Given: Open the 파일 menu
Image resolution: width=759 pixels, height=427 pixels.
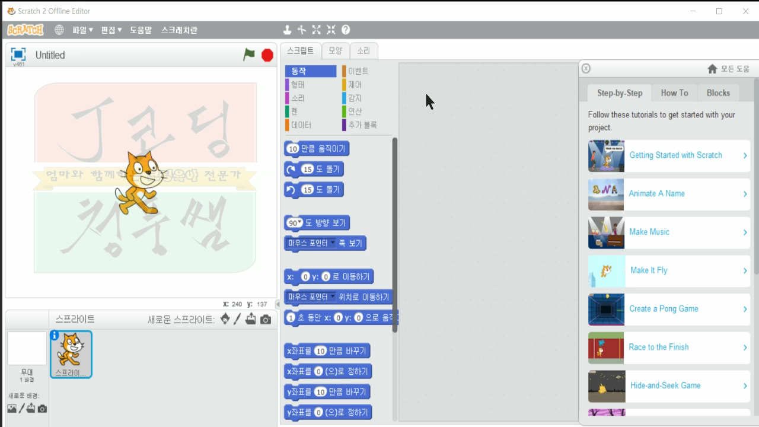Looking at the screenshot, I should click(79, 29).
